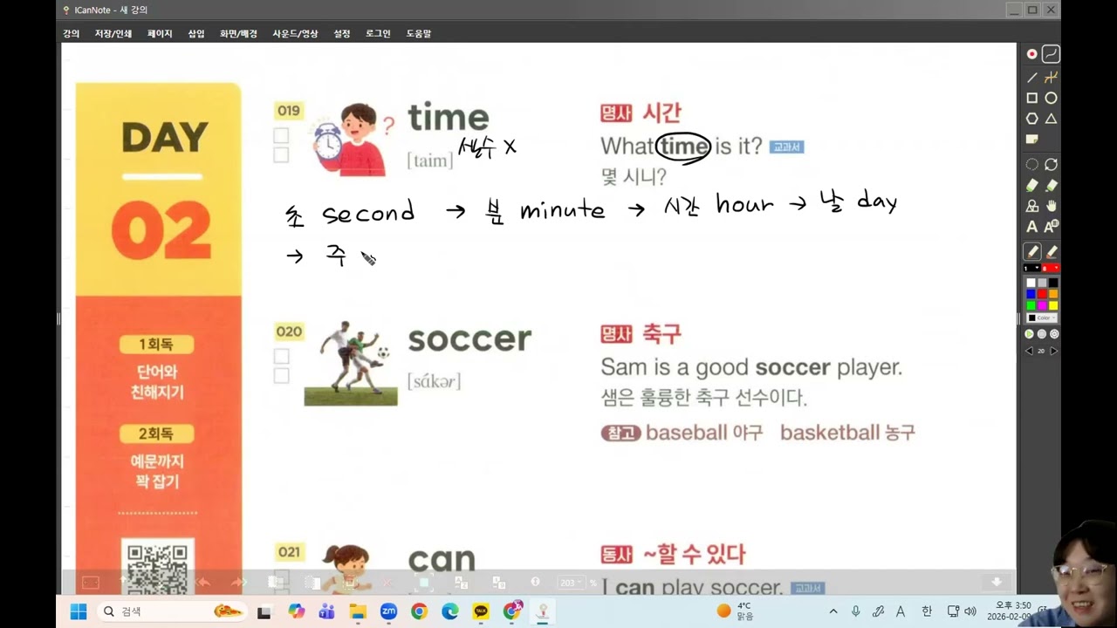Viewport: 1117px width, 628px height.
Task: Open the red pen color dropdown
Action: pos(1051,268)
